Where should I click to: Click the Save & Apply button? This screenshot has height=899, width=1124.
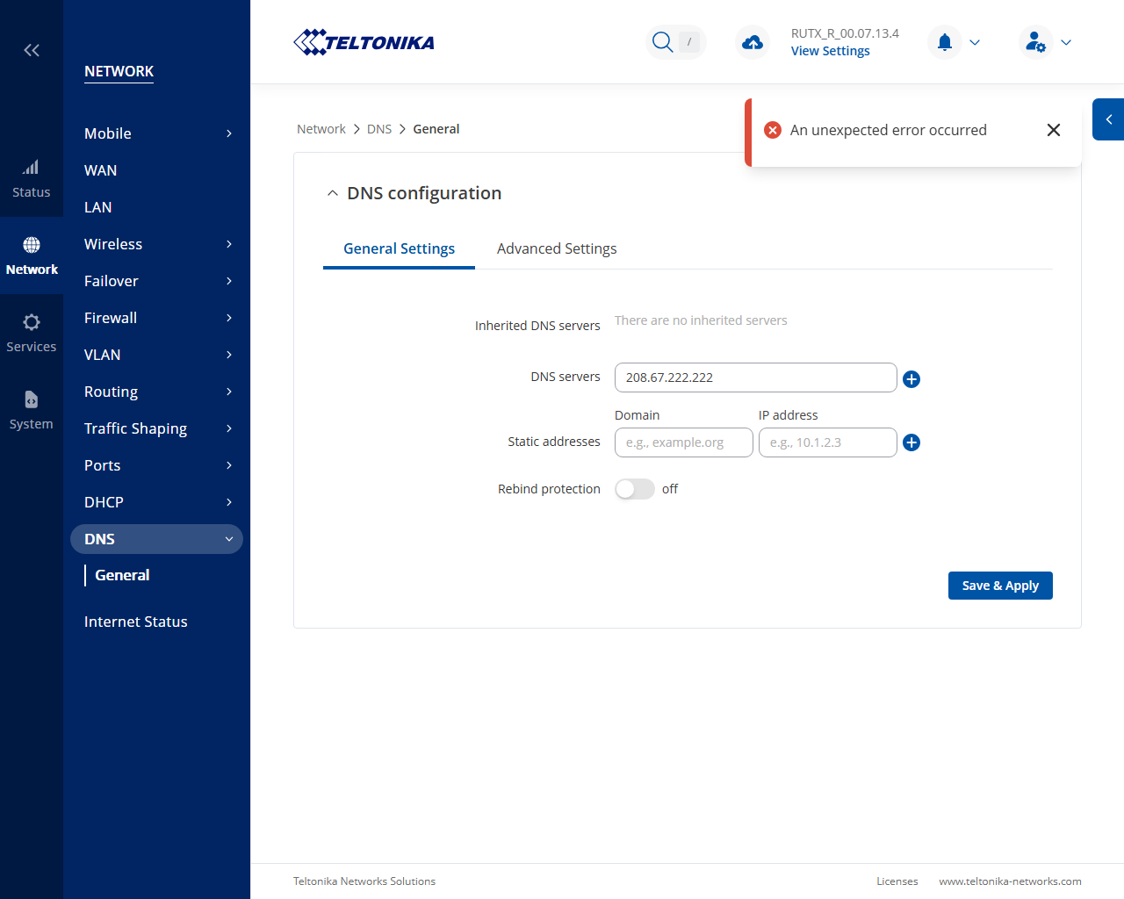pos(1000,586)
